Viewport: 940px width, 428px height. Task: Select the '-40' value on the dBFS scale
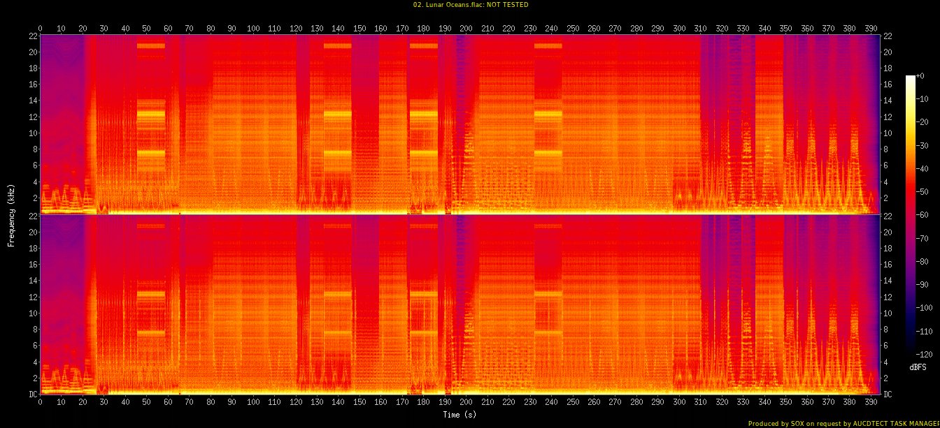[922, 168]
